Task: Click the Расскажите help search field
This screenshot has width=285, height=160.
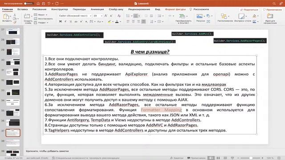Action: pyautogui.click(x=199, y=9)
